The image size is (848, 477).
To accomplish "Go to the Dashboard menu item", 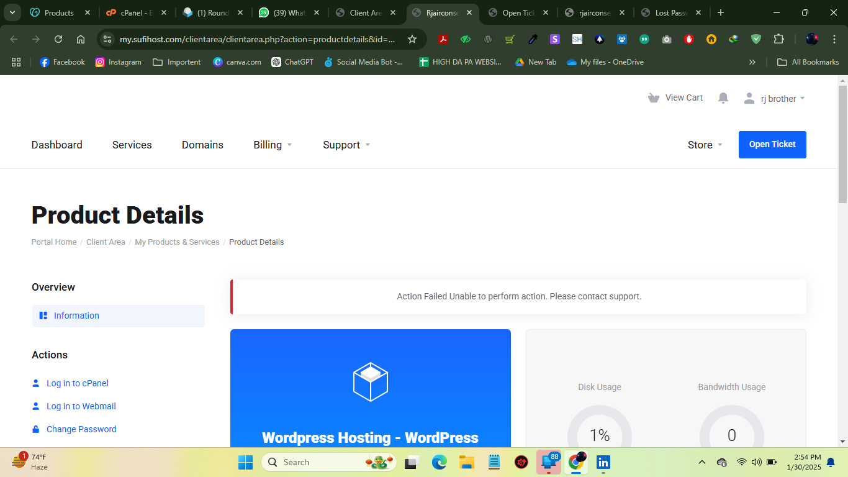I will [57, 145].
